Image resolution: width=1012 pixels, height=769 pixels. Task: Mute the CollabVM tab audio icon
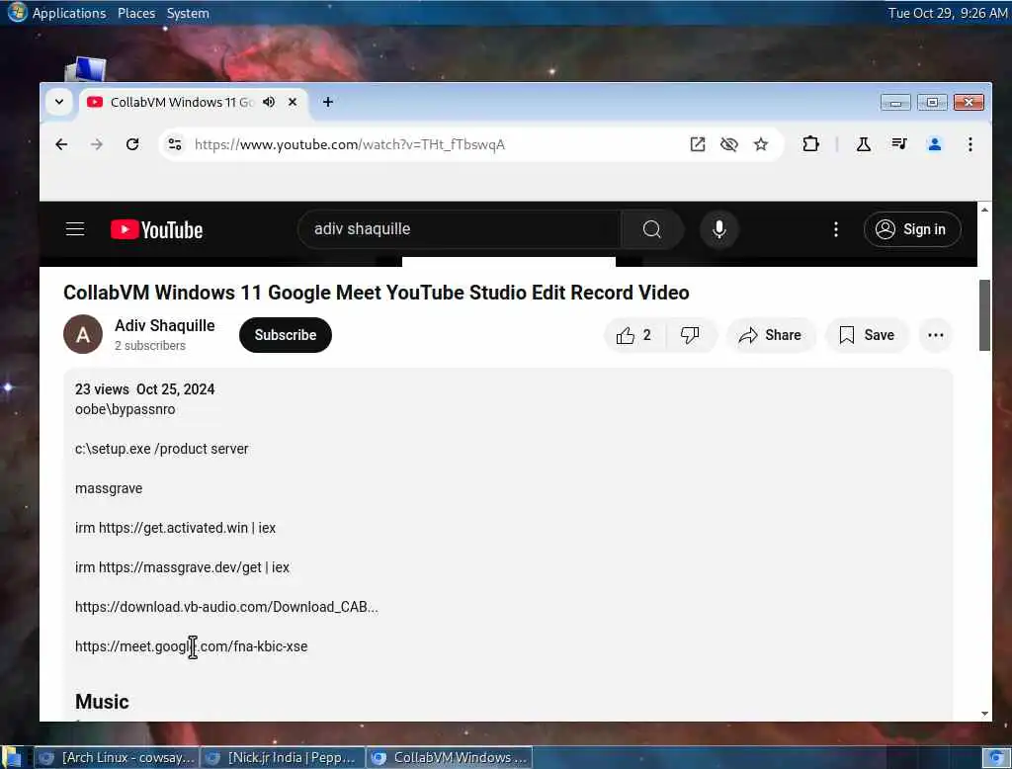(269, 102)
